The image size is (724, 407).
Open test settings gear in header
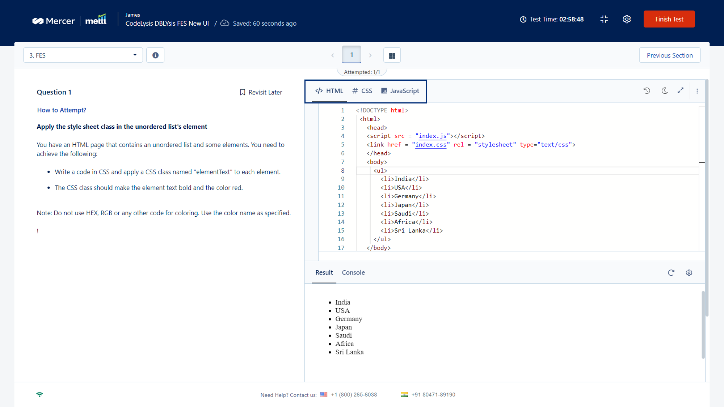[x=627, y=19]
